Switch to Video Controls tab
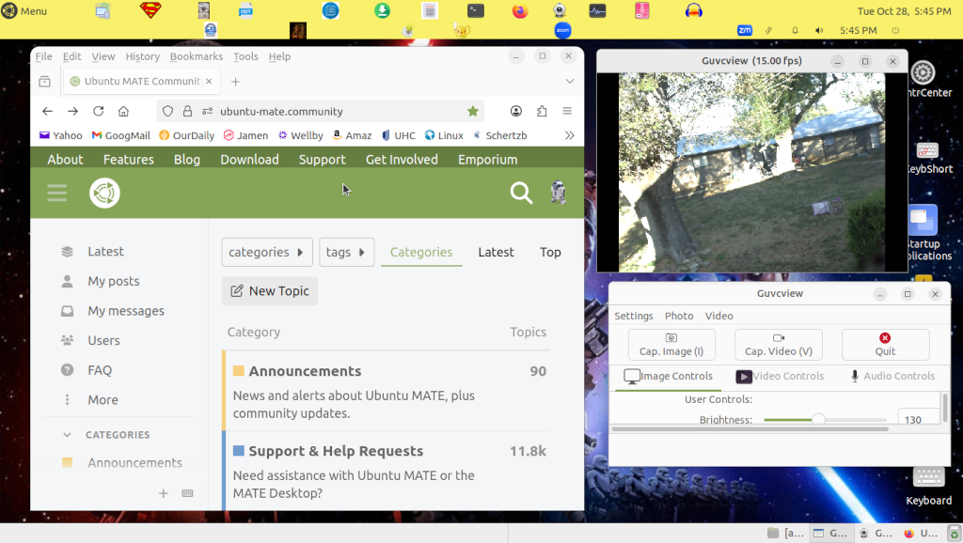 [x=780, y=376]
